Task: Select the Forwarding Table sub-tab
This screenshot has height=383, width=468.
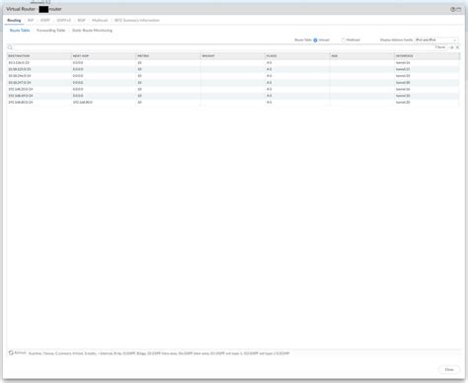Action: 50,31
